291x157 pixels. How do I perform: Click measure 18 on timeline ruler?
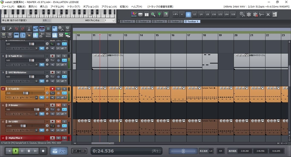(x=204, y=35)
